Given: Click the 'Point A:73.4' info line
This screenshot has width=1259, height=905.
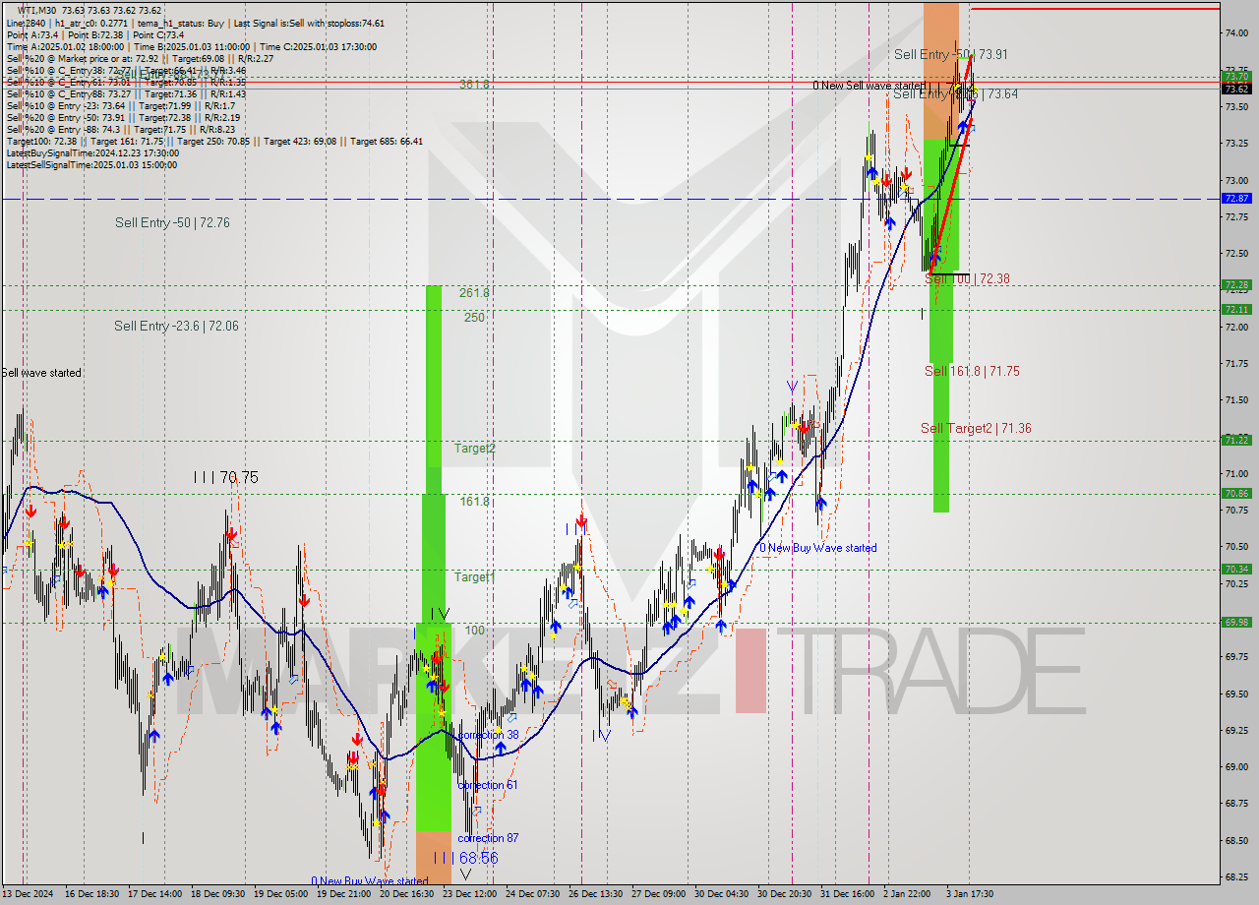Looking at the screenshot, I should pos(94,35).
